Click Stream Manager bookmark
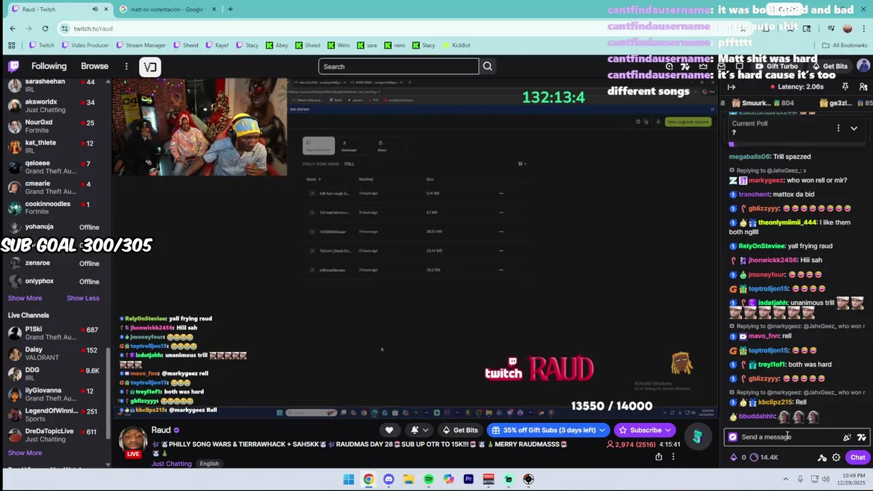 point(141,45)
